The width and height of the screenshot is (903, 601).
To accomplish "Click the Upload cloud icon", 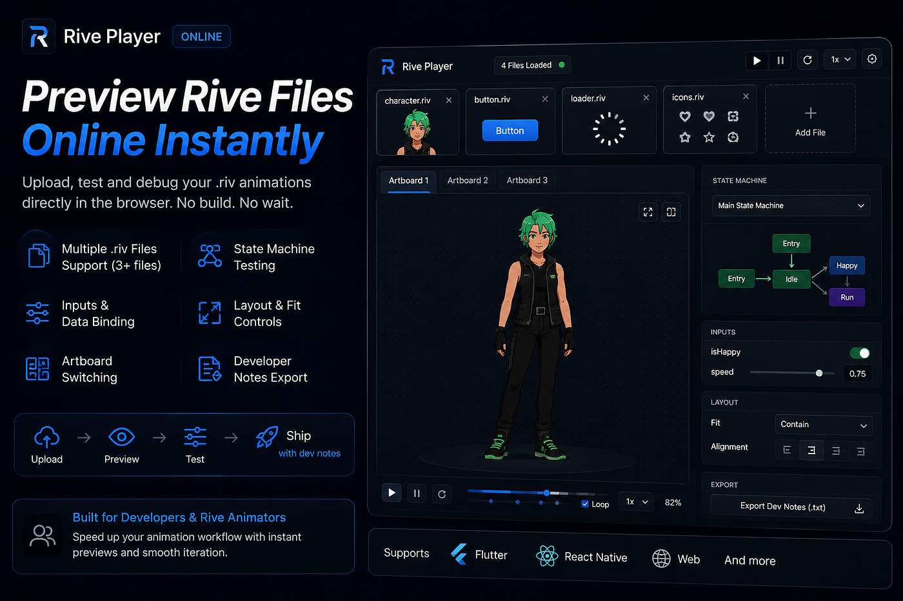I will point(46,437).
